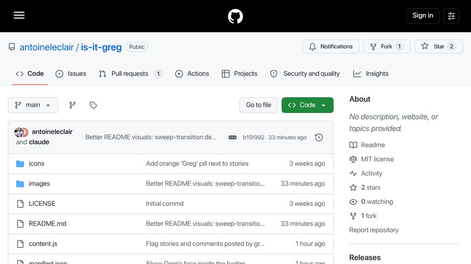Open Security and quality tab
The height and width of the screenshot is (264, 471).
pyautogui.click(x=305, y=74)
